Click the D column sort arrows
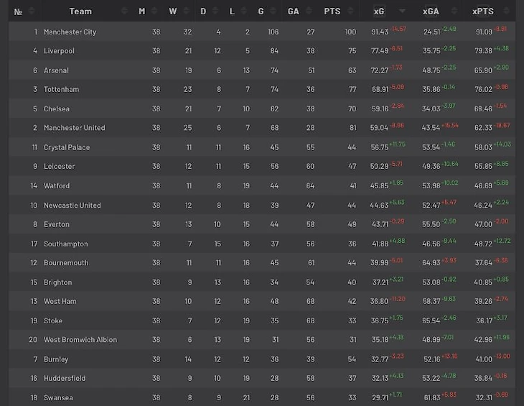Screen dimensions: 524x406 click(215, 11)
